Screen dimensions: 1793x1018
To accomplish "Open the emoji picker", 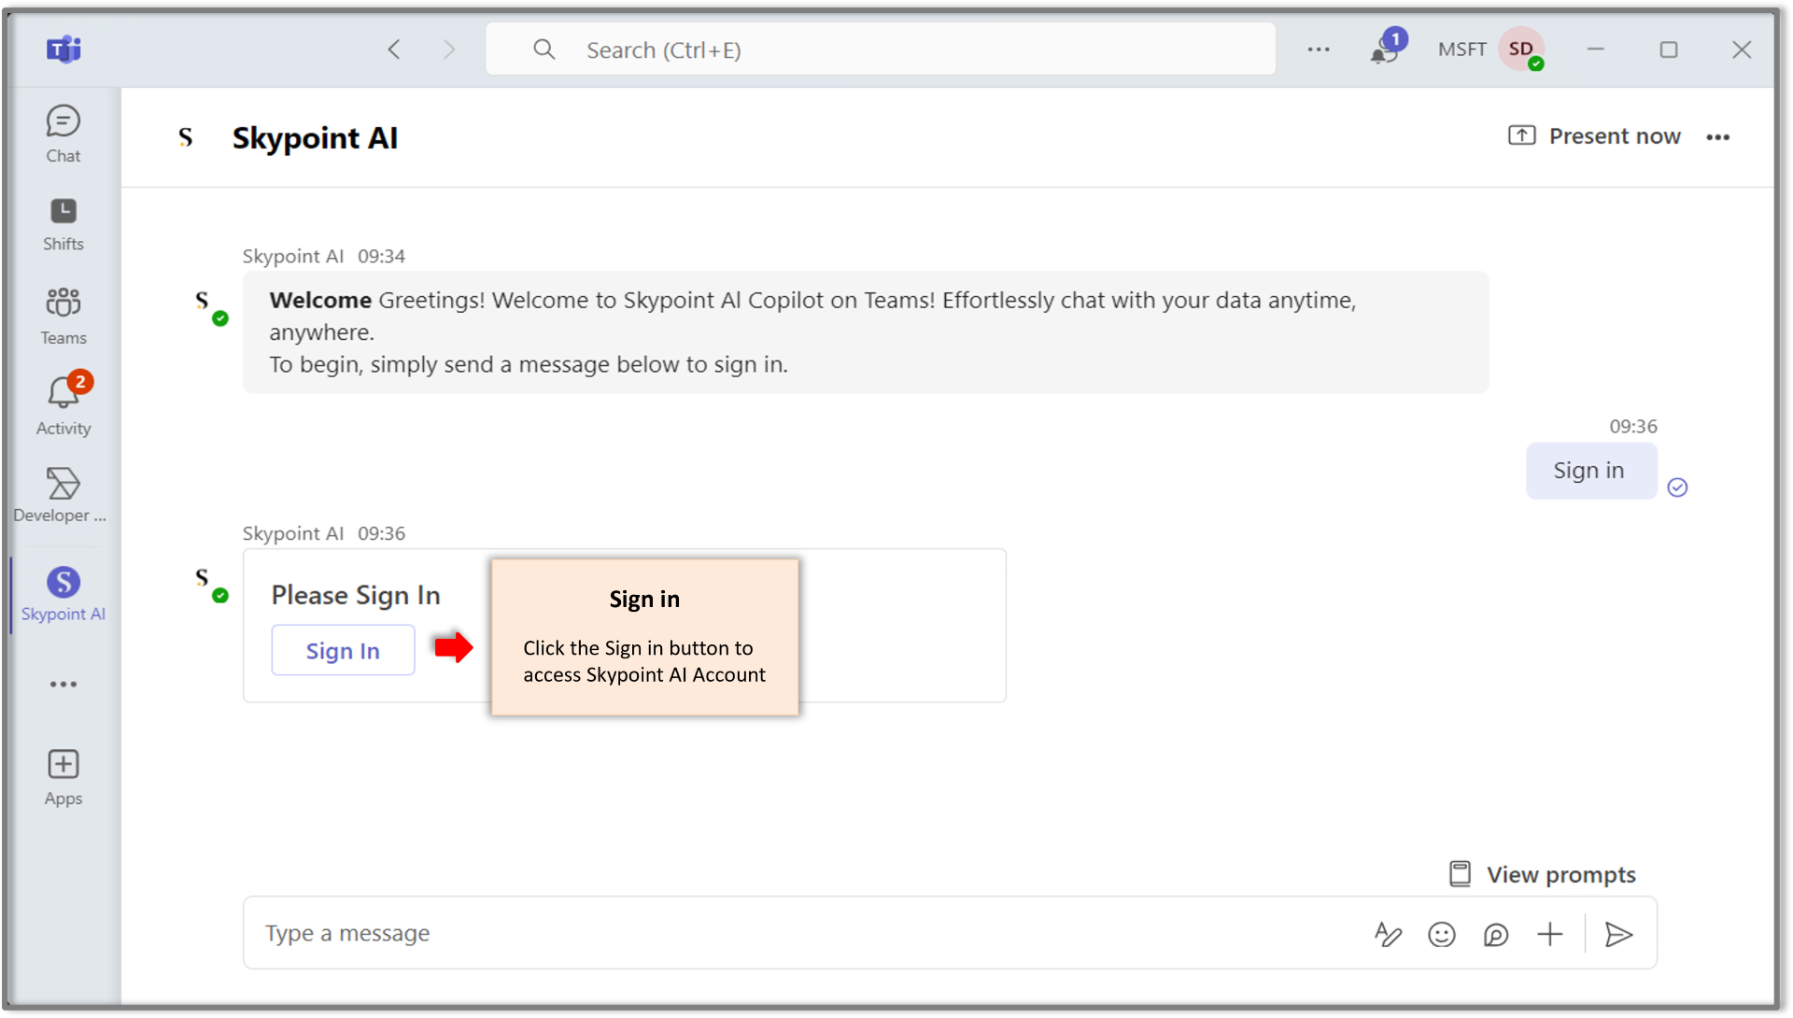I will pyautogui.click(x=1442, y=934).
